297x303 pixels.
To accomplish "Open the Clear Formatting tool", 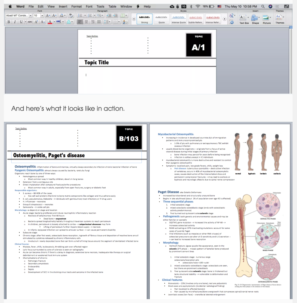I will click(x=71, y=16).
